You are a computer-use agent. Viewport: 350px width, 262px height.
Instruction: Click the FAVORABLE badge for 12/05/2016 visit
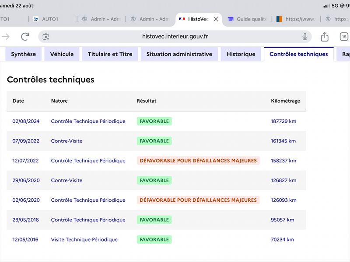(x=154, y=239)
